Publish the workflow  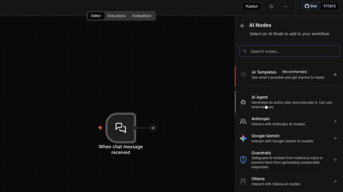click(x=252, y=6)
